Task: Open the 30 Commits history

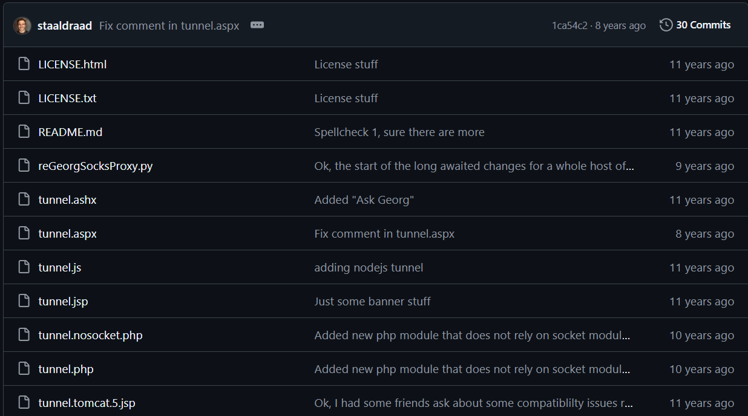Action: click(x=695, y=25)
